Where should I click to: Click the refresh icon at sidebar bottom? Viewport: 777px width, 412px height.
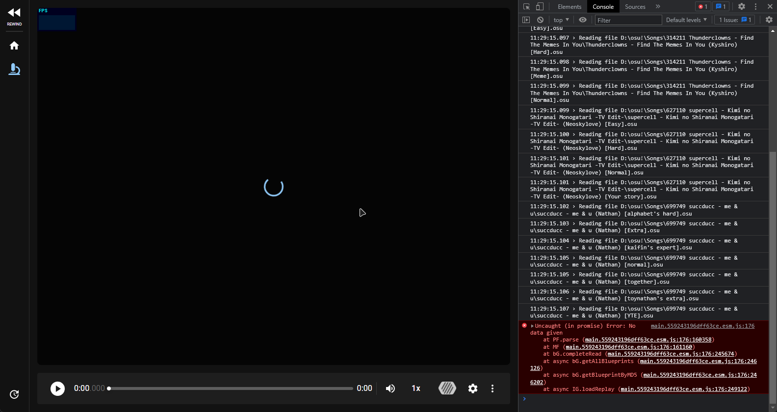click(14, 394)
